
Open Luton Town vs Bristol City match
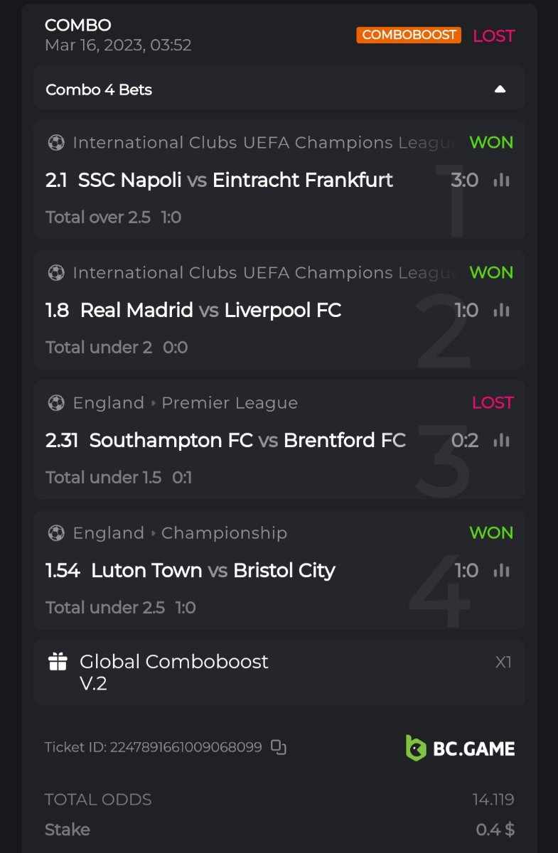[x=213, y=571]
